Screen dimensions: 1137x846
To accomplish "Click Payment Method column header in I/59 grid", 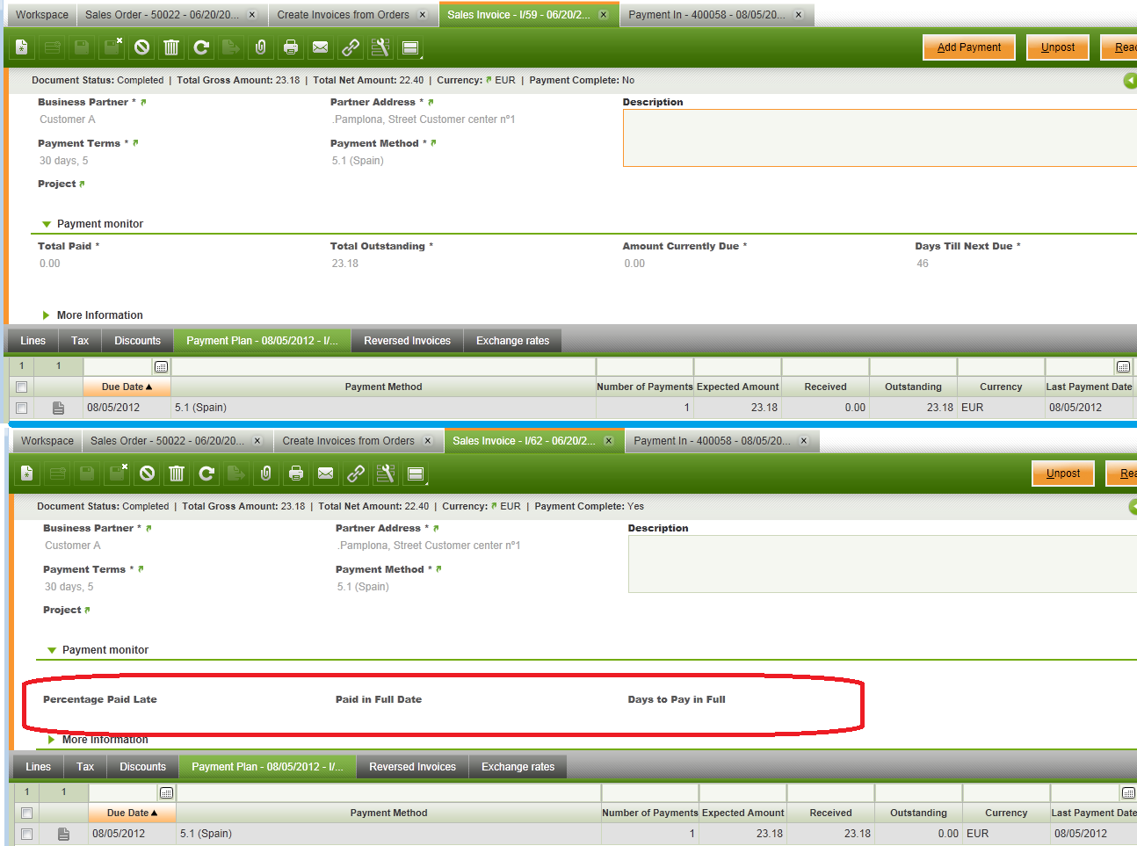I will (x=383, y=387).
